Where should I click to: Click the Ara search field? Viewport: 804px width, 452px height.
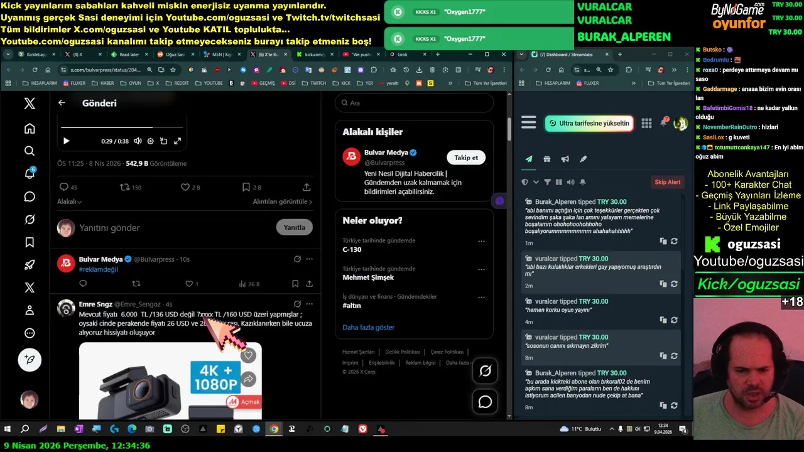tap(414, 103)
